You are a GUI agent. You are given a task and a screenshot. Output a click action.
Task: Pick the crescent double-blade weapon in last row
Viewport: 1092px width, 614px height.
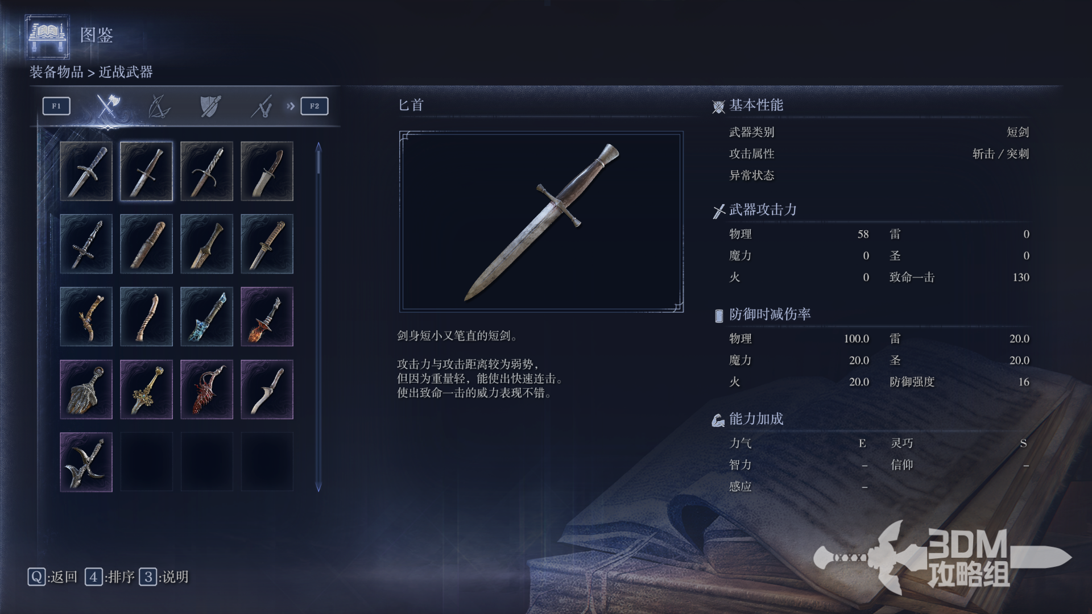pyautogui.click(x=86, y=462)
